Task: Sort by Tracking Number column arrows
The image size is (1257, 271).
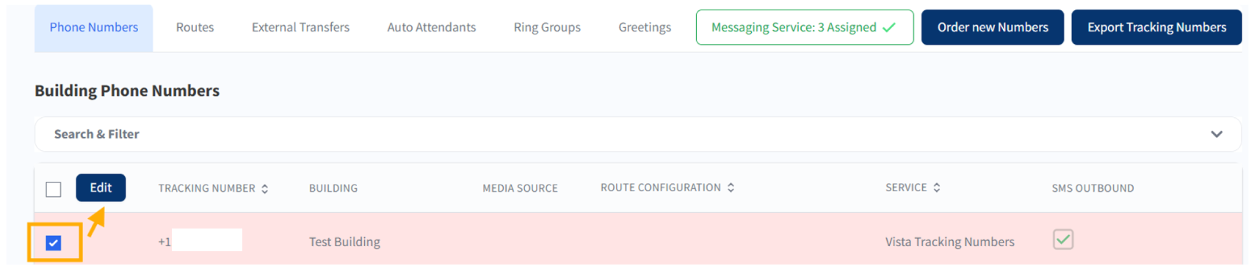Action: (264, 189)
